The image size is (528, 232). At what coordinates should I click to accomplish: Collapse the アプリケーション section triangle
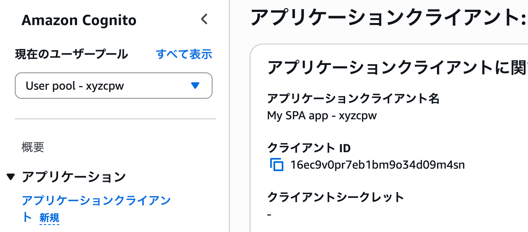pos(11,177)
